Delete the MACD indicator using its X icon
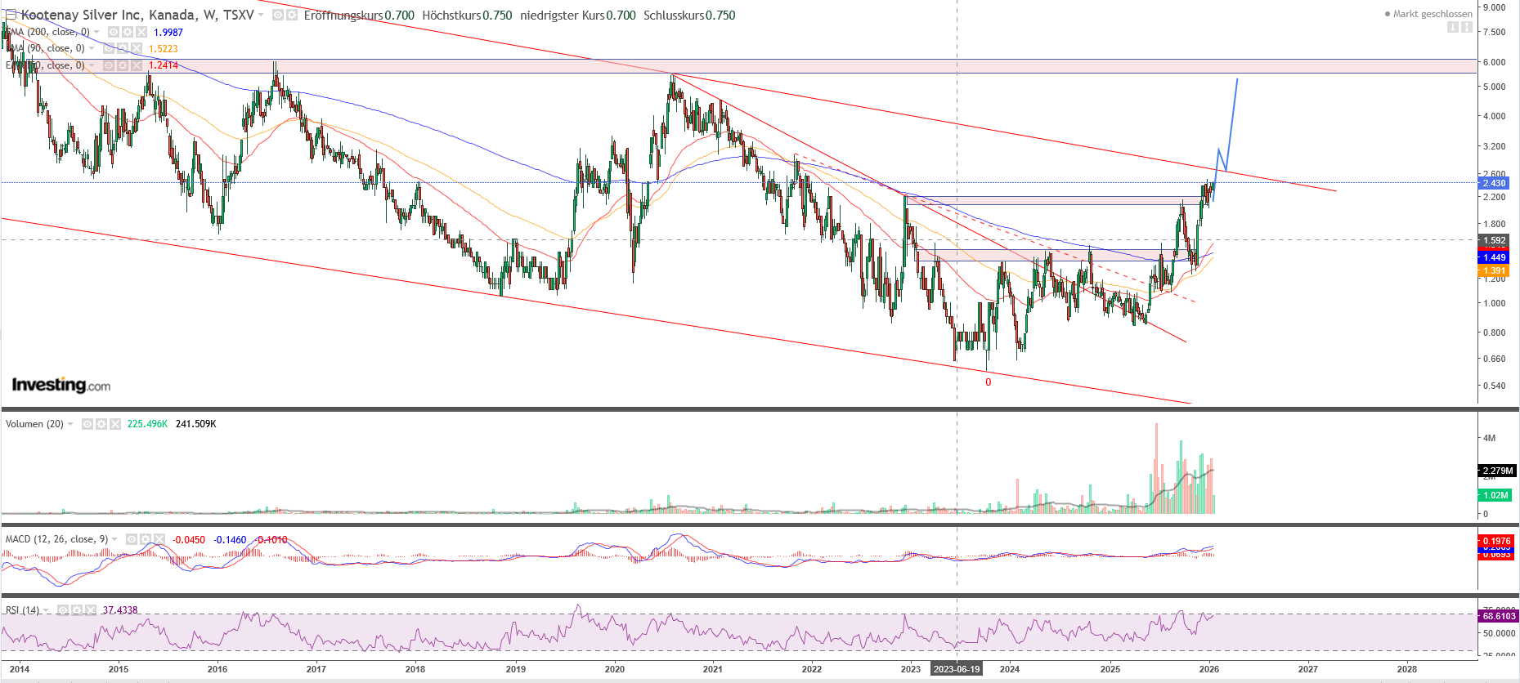The image size is (1520, 683). pos(159,539)
